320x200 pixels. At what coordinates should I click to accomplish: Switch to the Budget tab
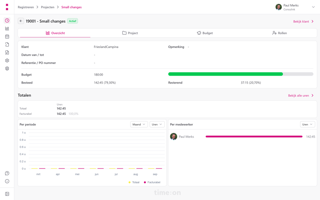[x=205, y=33]
